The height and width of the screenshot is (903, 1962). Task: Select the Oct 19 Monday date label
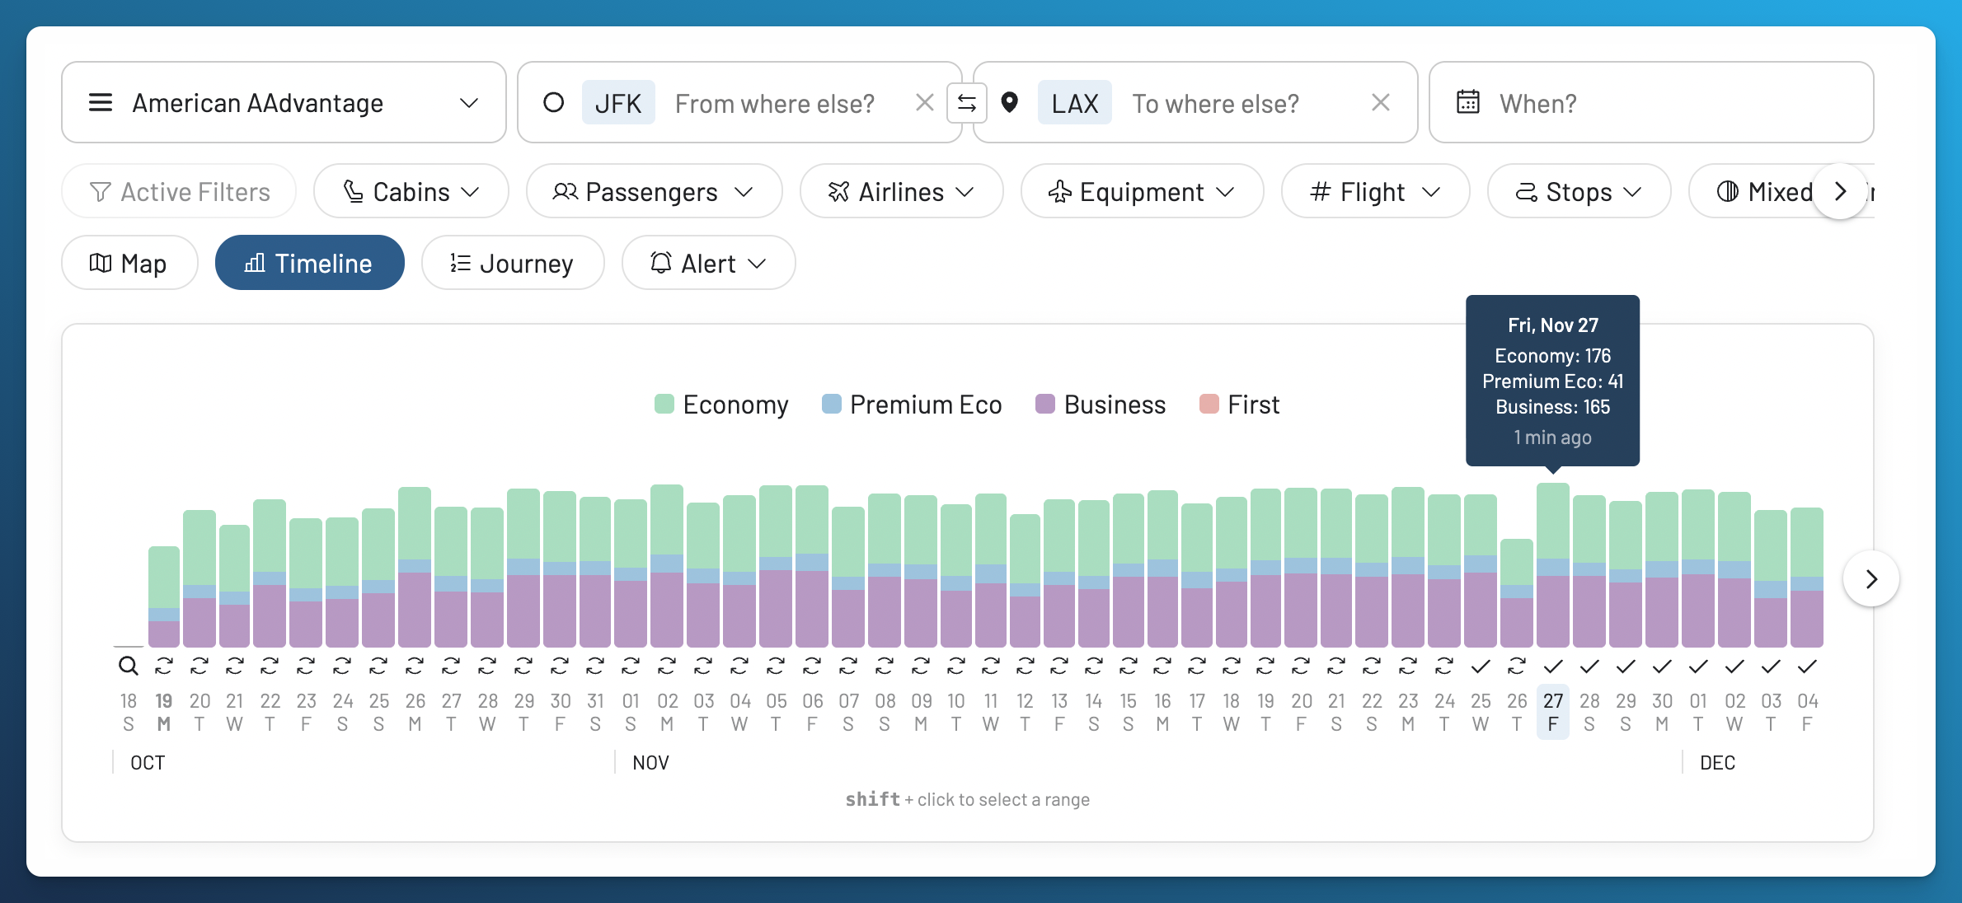pyautogui.click(x=164, y=712)
